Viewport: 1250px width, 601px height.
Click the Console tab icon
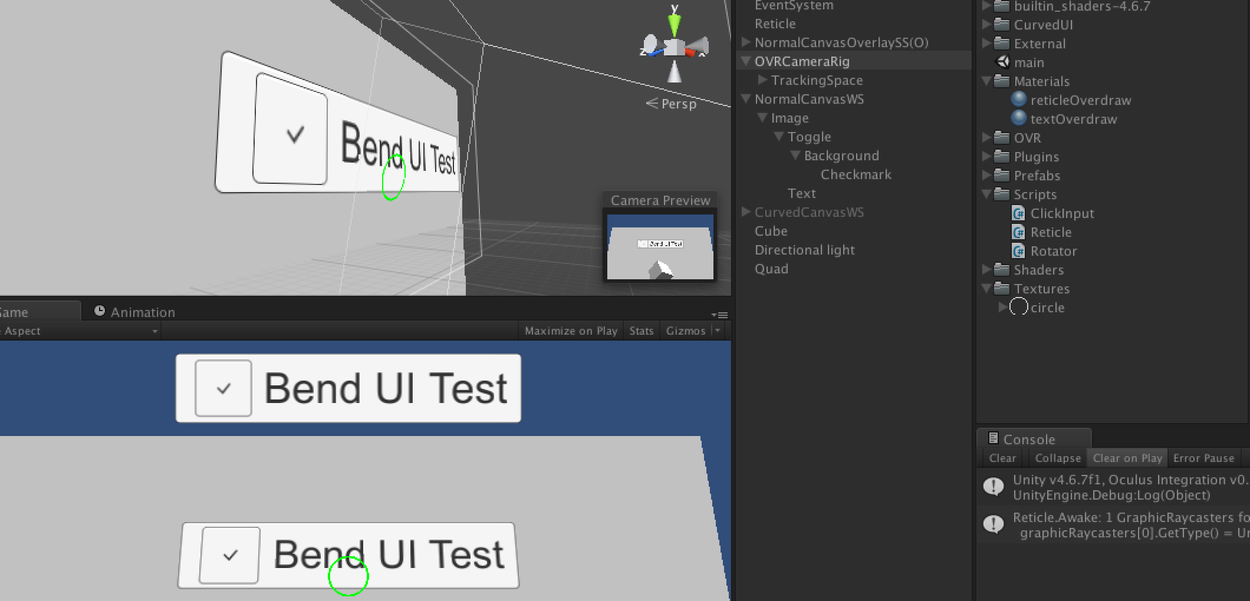tap(993, 438)
